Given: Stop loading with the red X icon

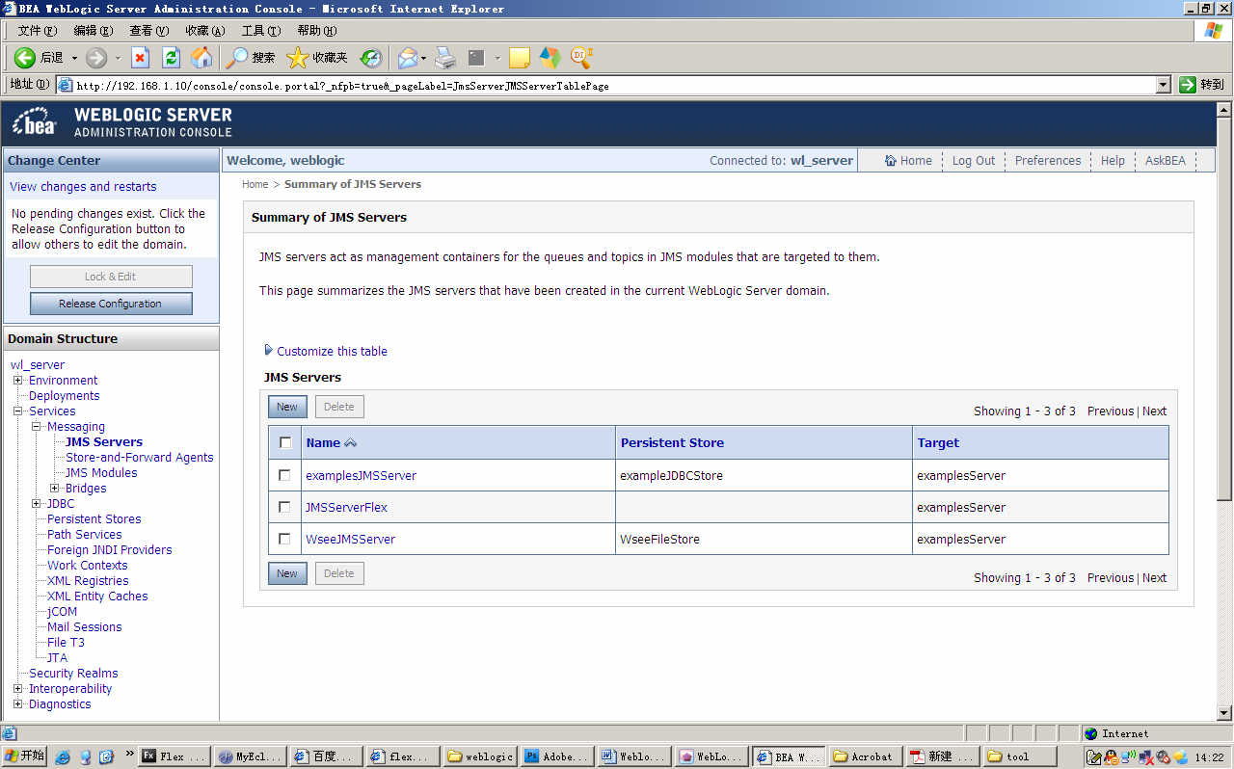Looking at the screenshot, I should (x=141, y=58).
